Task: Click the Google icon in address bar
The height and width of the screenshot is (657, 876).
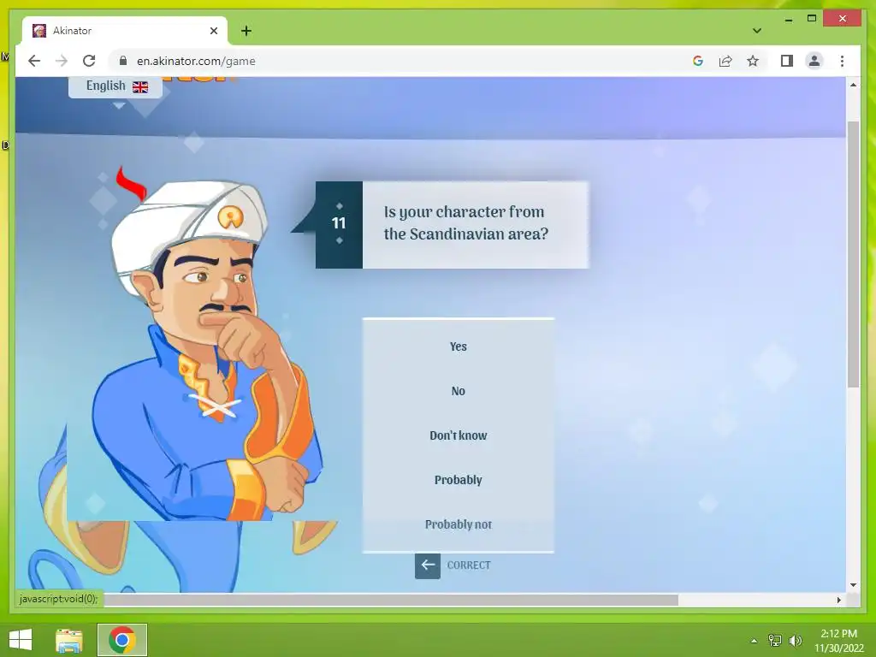Action: [698, 61]
